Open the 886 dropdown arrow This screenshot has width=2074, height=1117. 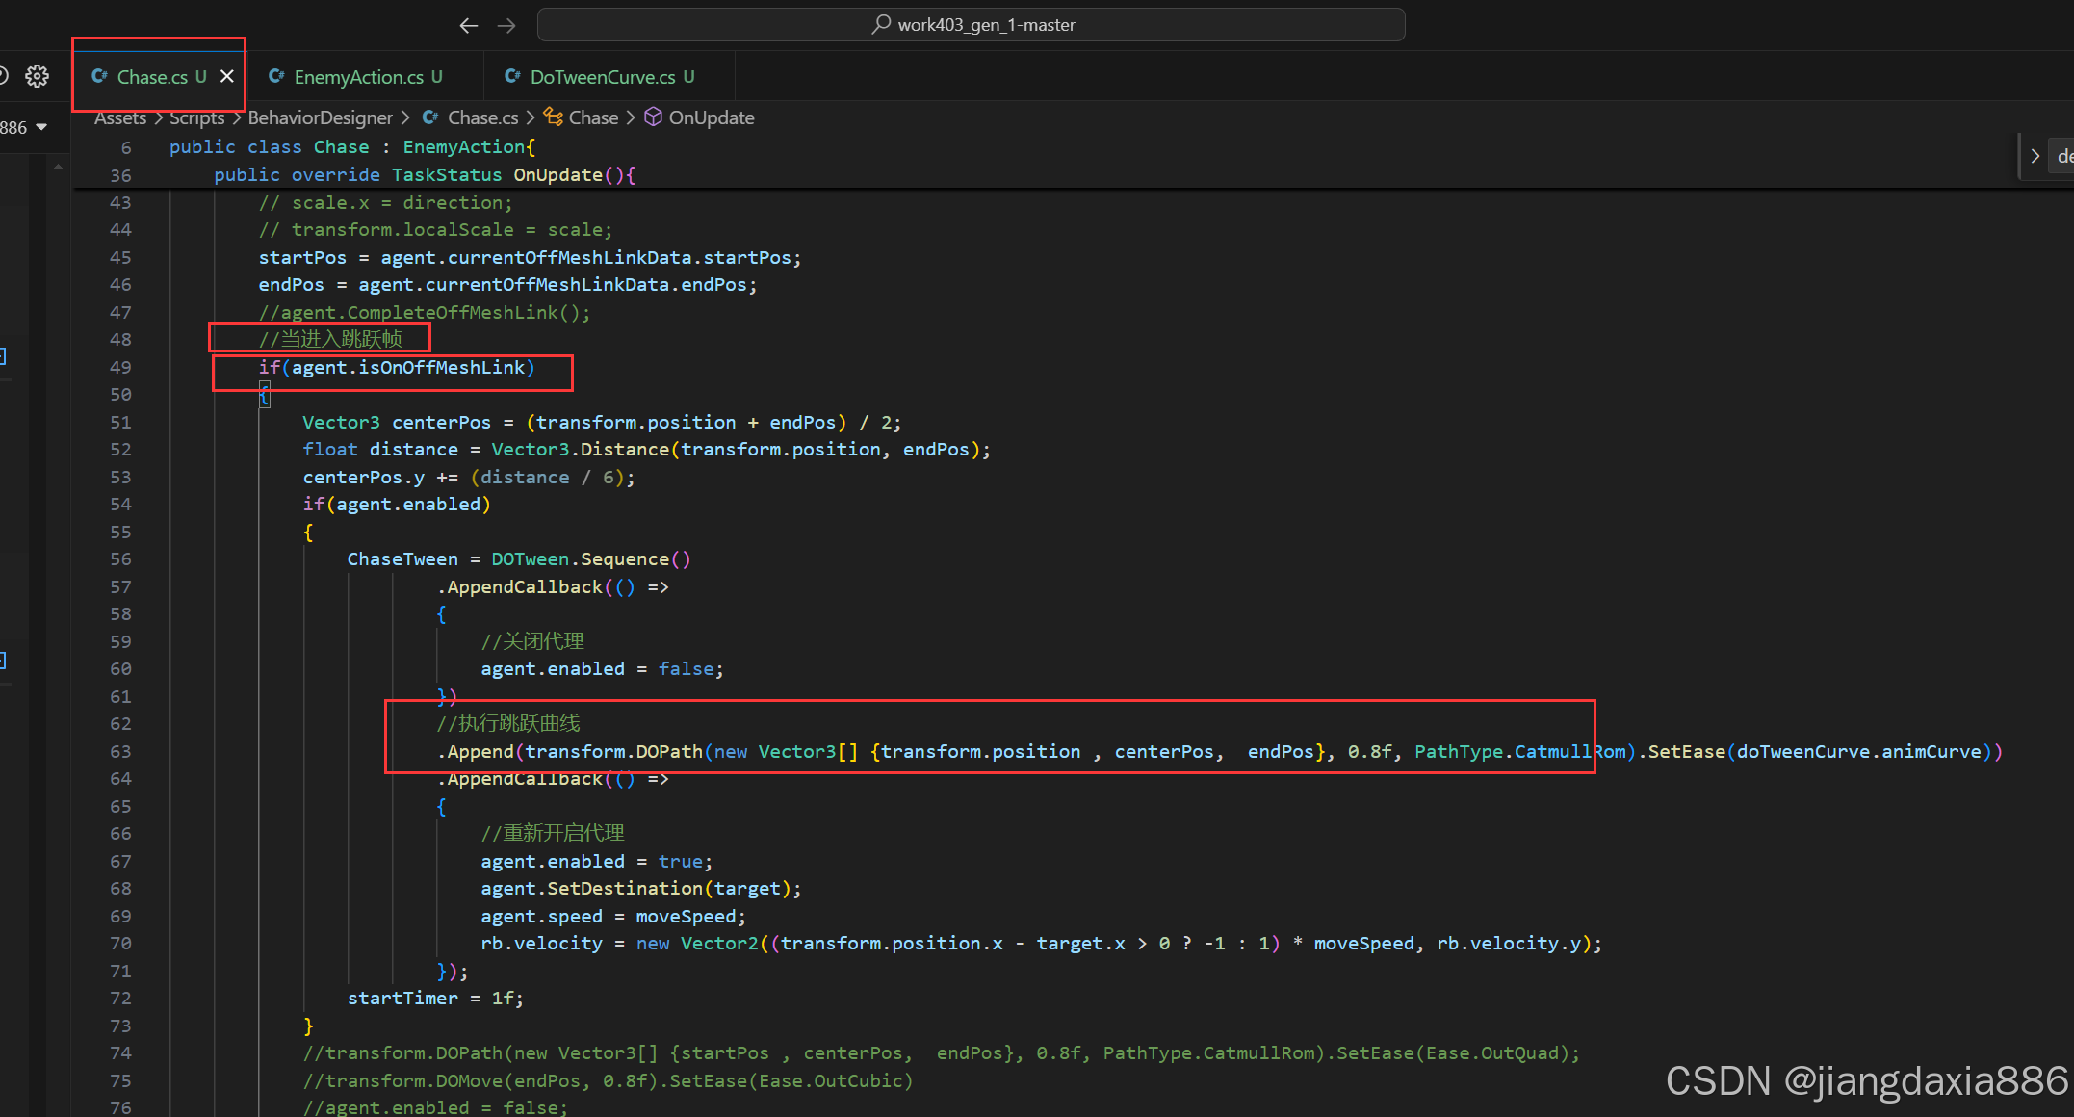coord(41,127)
